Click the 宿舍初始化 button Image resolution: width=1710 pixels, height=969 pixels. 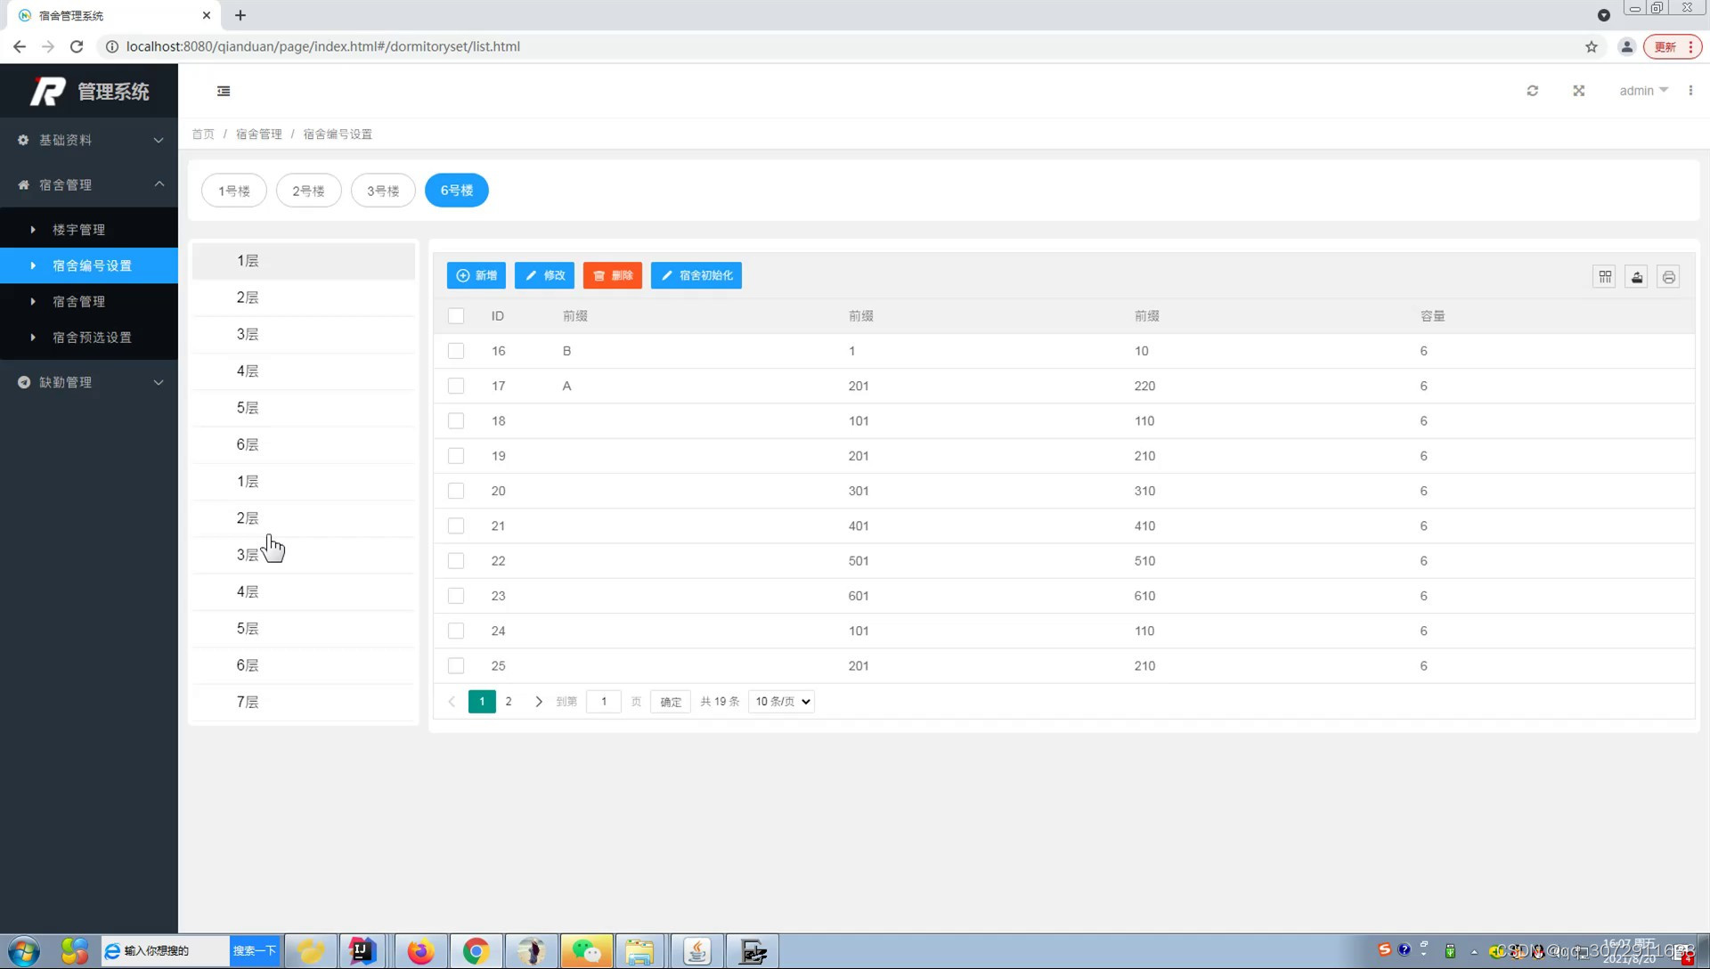[696, 276]
